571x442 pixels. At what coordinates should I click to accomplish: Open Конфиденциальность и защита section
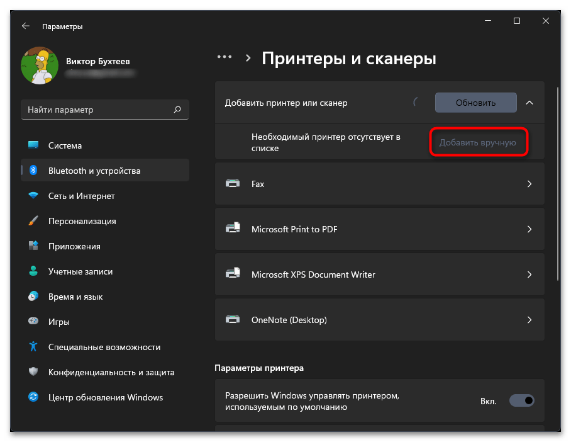click(105, 372)
